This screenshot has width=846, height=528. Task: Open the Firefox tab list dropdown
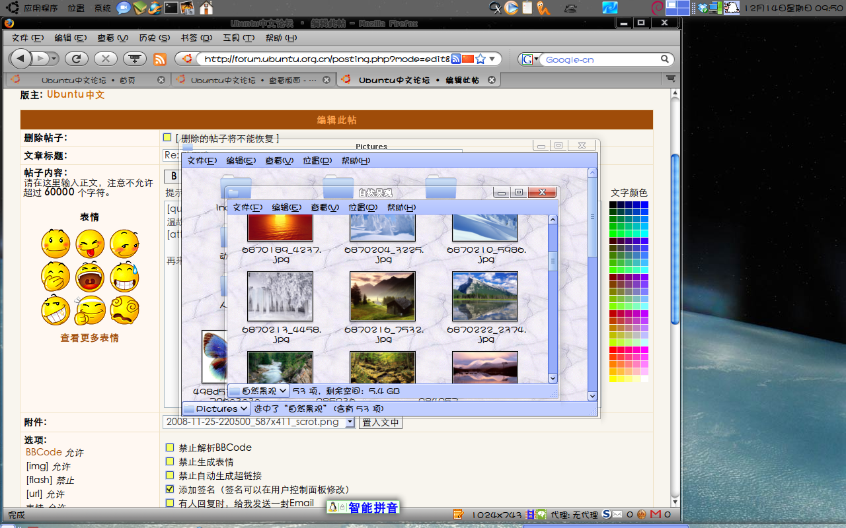[671, 79]
